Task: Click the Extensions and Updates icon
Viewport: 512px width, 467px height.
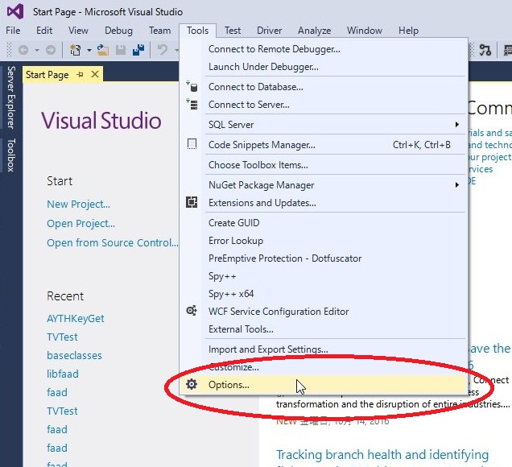Action: (192, 202)
